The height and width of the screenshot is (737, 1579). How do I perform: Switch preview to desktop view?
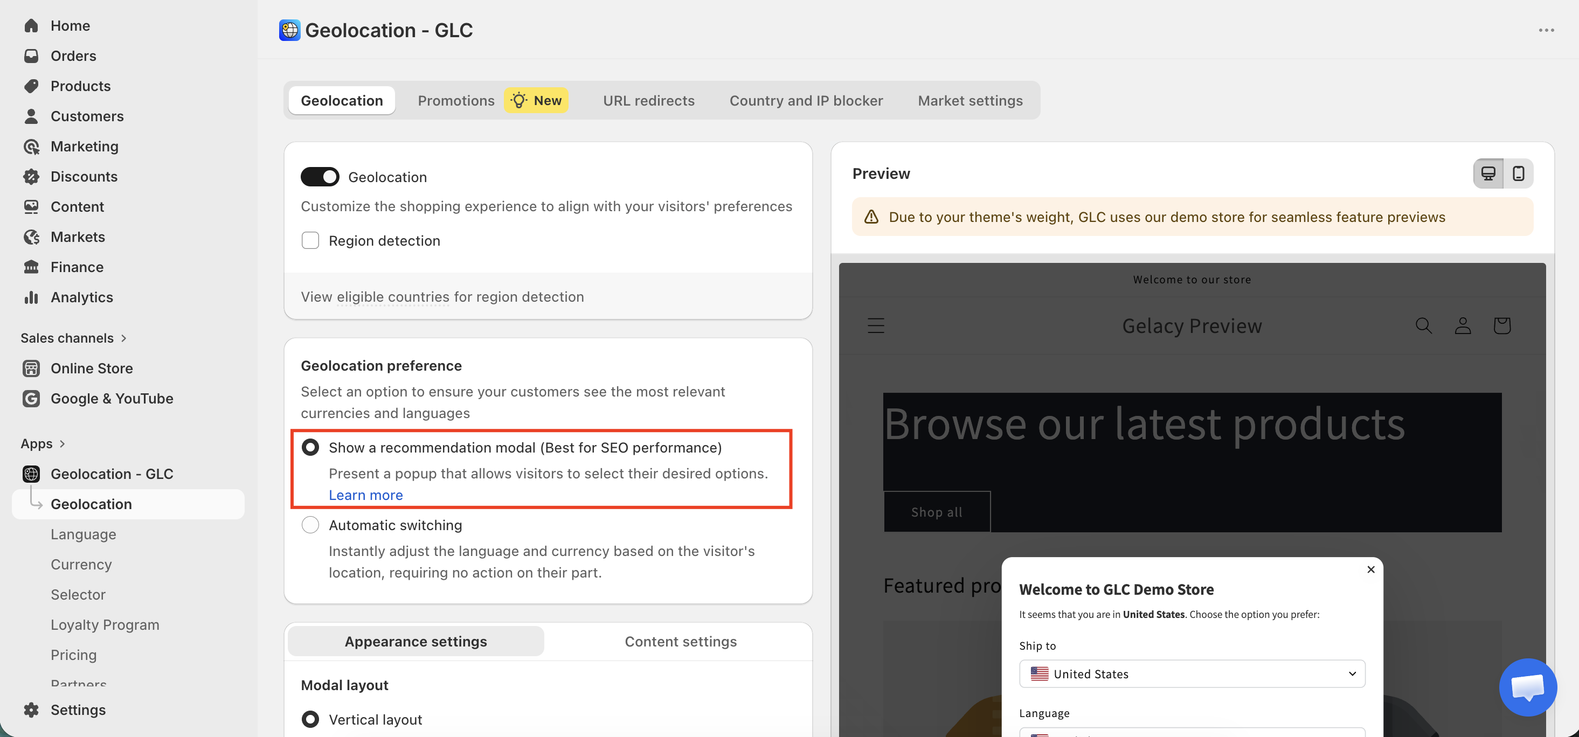(x=1488, y=173)
